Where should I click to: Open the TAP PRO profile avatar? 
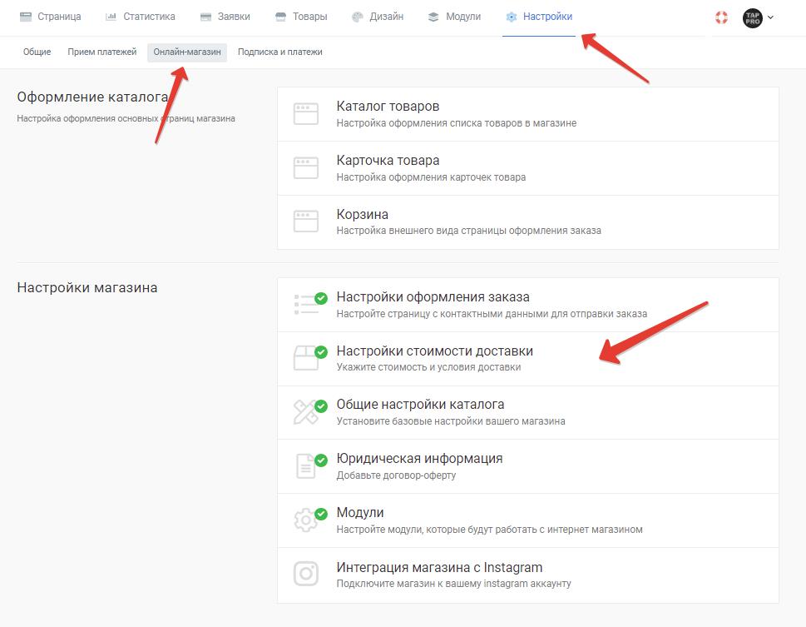coord(752,18)
